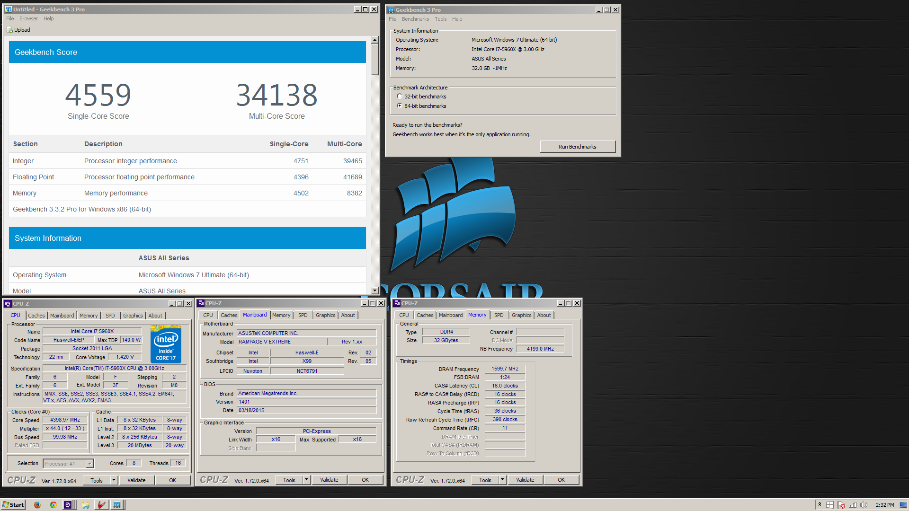Viewport: 909px width, 511px height.
Task: Click the taskbar clock showing 2:32 PM
Action: tap(884, 505)
